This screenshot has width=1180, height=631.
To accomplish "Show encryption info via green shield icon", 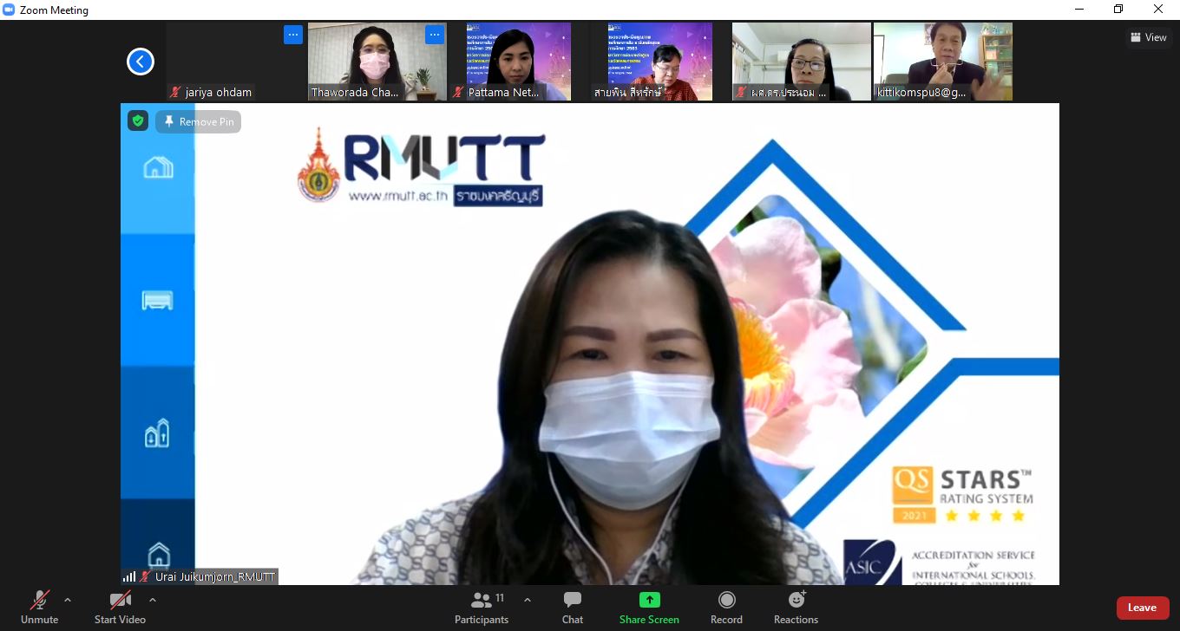I will [138, 121].
